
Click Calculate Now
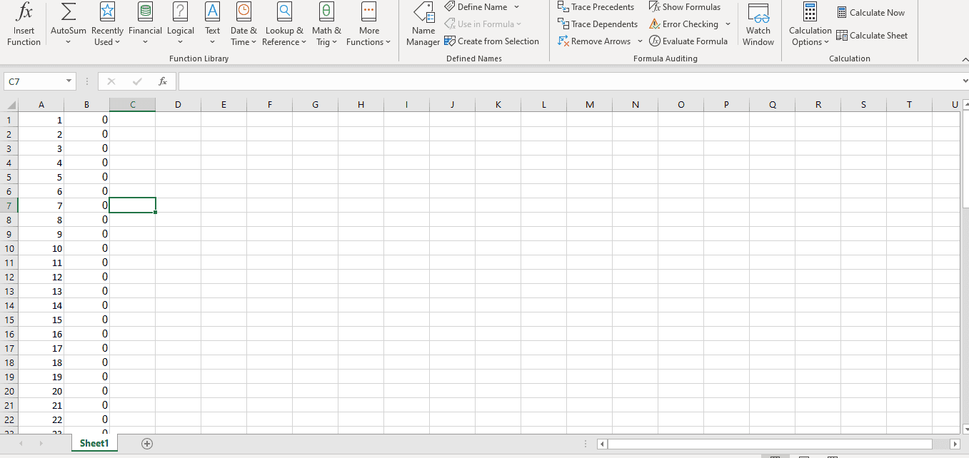click(870, 13)
